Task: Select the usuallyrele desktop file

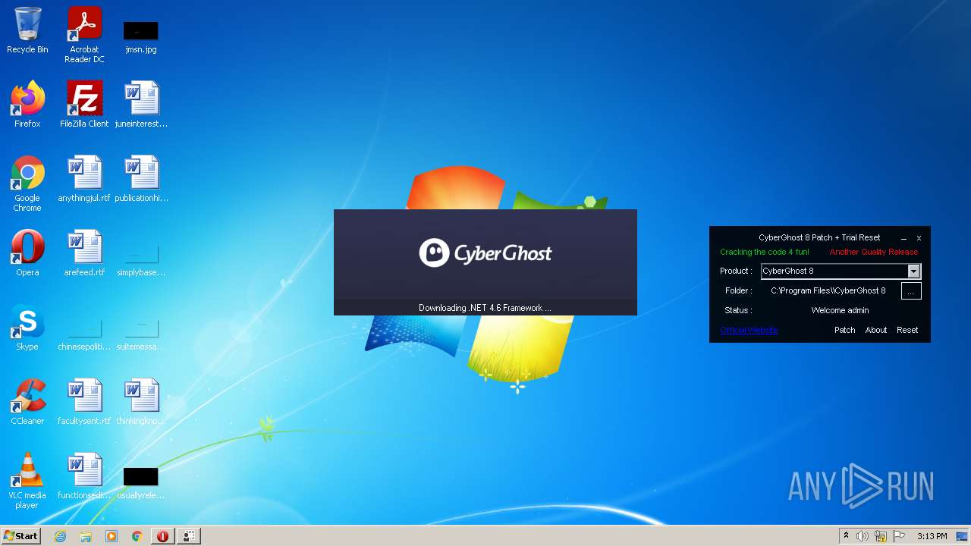Action: coord(141,482)
